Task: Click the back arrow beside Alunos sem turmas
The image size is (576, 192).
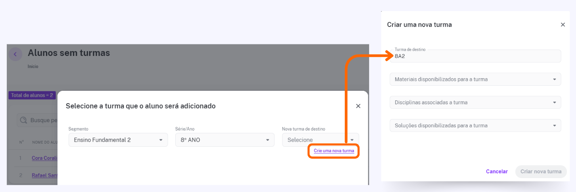Action: click(15, 54)
